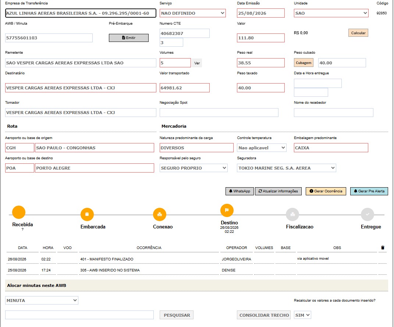The height and width of the screenshot is (327, 394).
Task: Click Gerar Ocorrência button
Action: [x=326, y=191]
